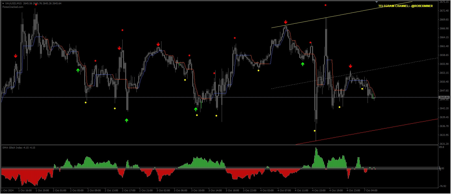451x194 pixels.
Task: Select the red sell arrow after 4 Oct 07:00
Action: 286,22
